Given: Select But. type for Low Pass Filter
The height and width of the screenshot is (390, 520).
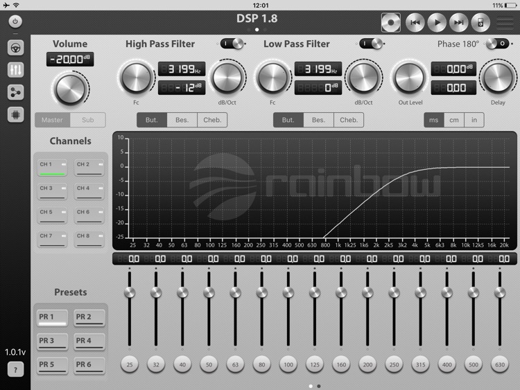Looking at the screenshot, I should (288, 120).
